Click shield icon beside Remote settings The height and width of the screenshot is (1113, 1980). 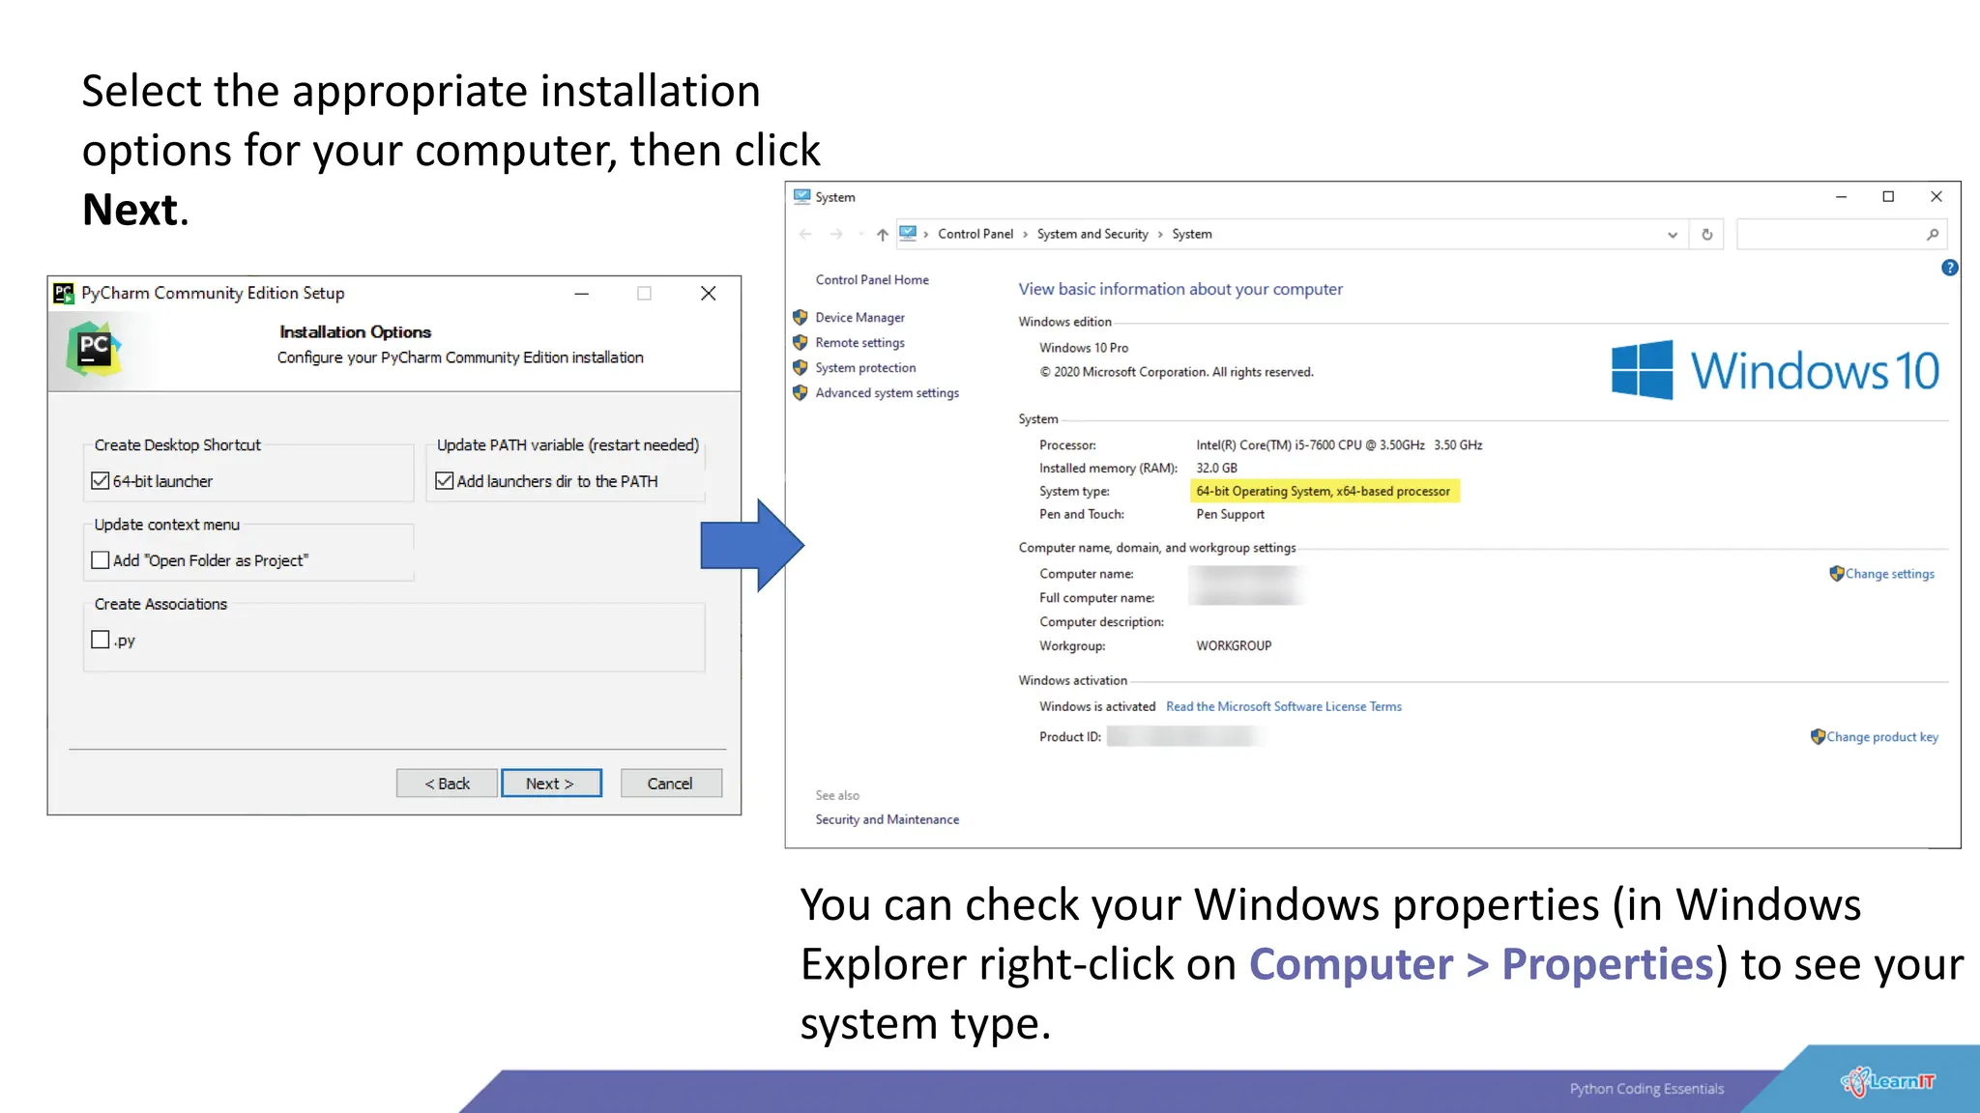coord(801,342)
